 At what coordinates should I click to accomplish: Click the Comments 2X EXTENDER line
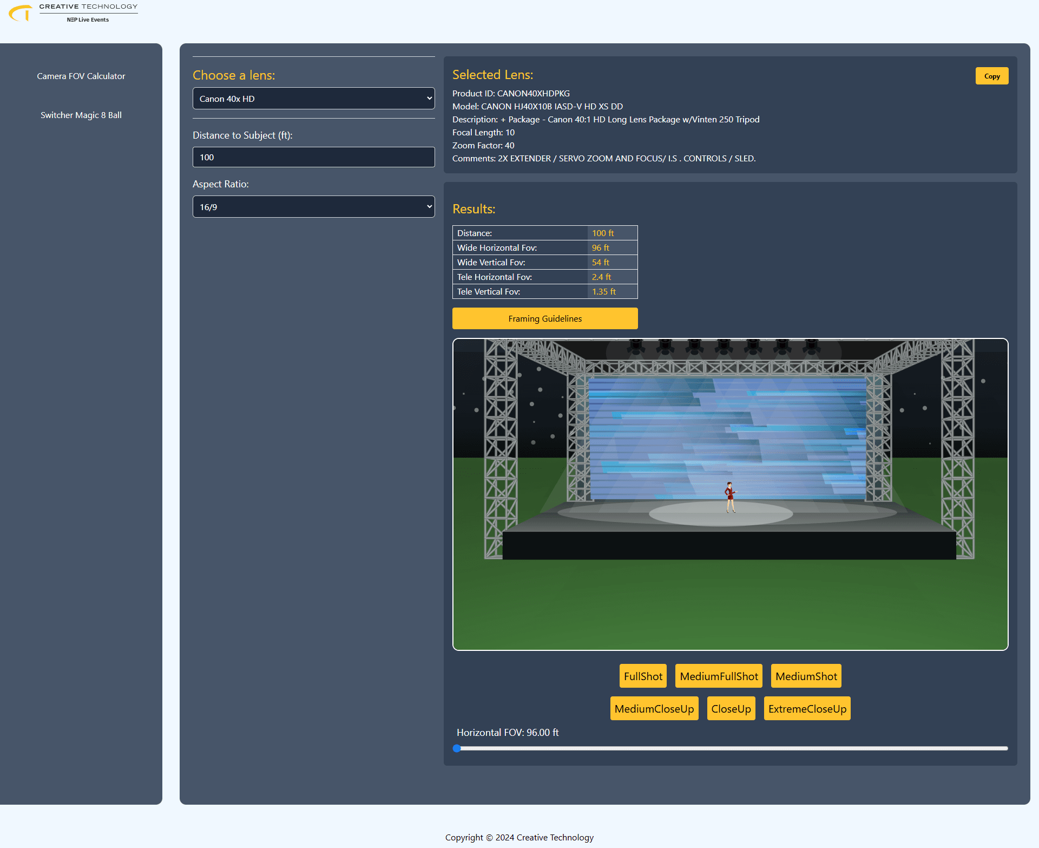[604, 158]
